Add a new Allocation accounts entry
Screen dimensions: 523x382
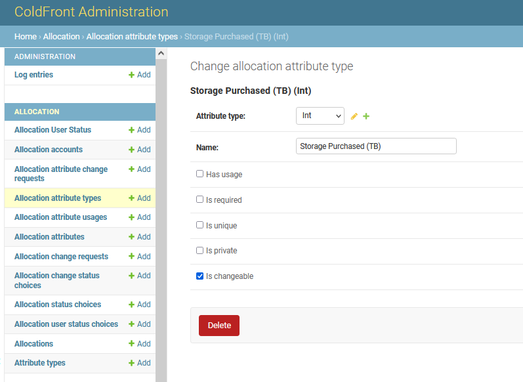click(x=140, y=150)
